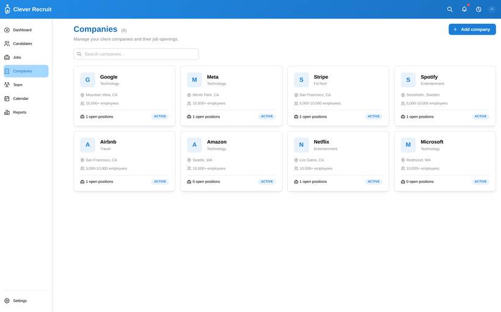
Task: Click Airbnb's ACTIVE status badge
Action: click(x=159, y=182)
